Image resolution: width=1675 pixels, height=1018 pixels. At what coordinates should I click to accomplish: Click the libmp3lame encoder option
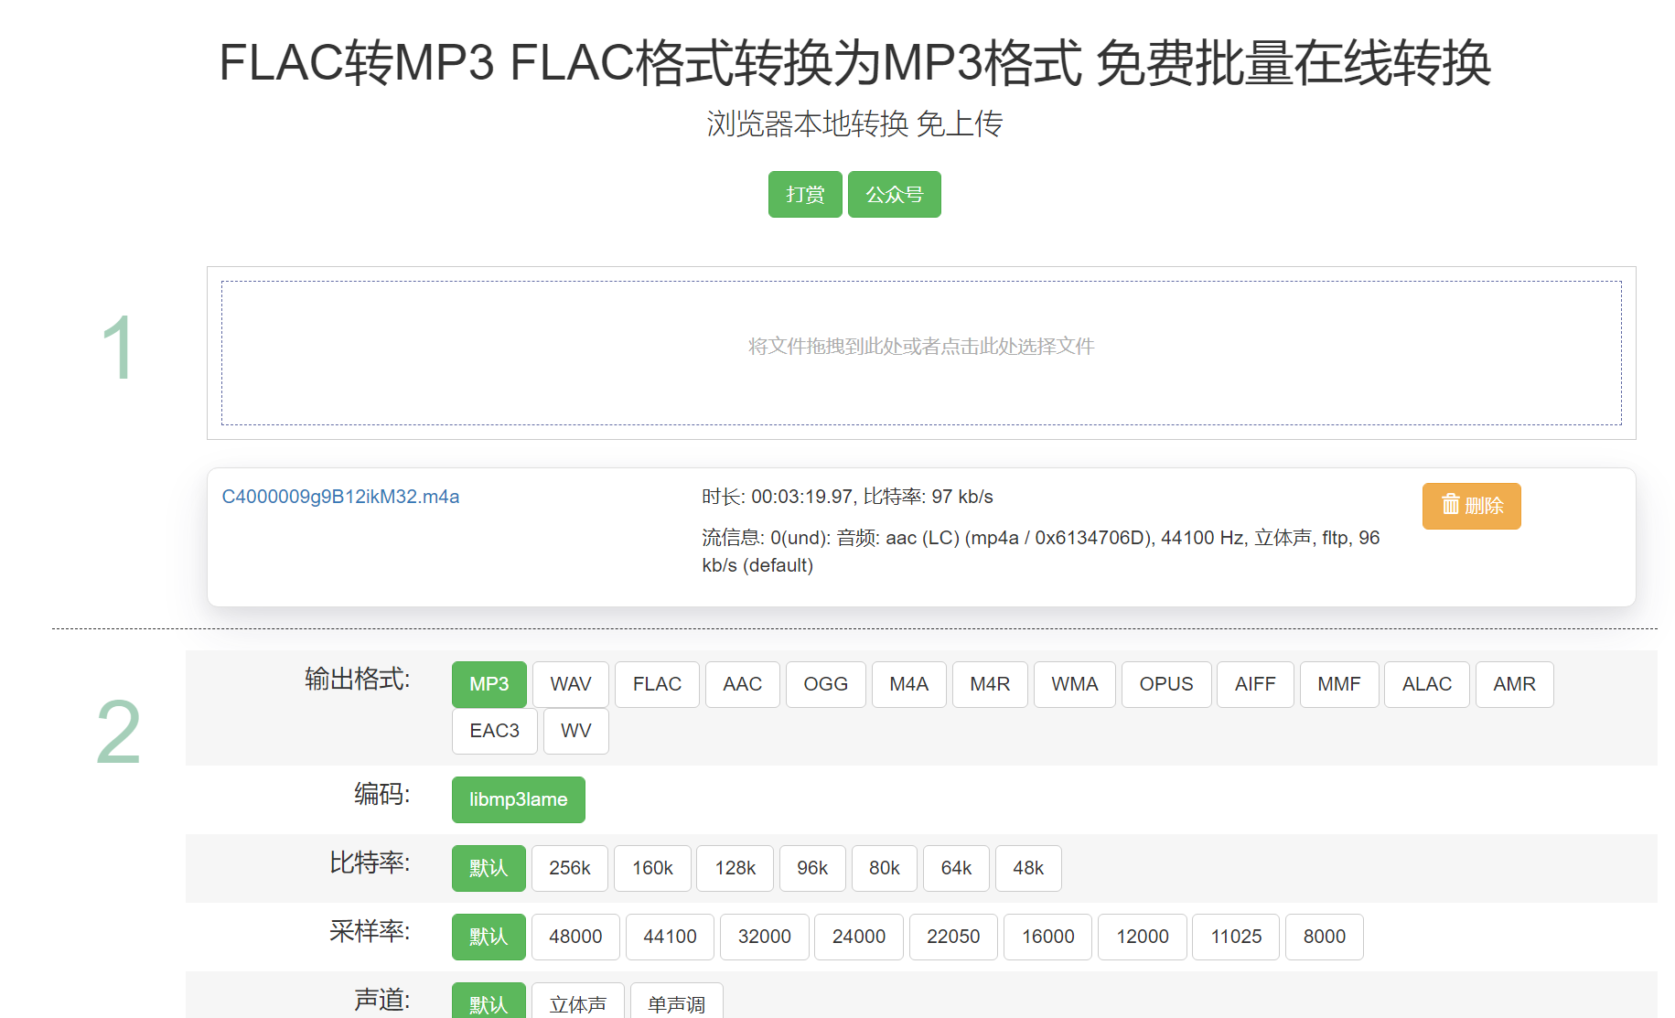(x=518, y=798)
